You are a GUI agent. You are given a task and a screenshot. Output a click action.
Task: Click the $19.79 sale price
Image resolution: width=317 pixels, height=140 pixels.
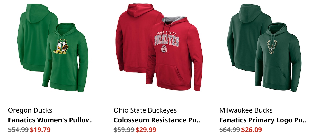pos(40,130)
